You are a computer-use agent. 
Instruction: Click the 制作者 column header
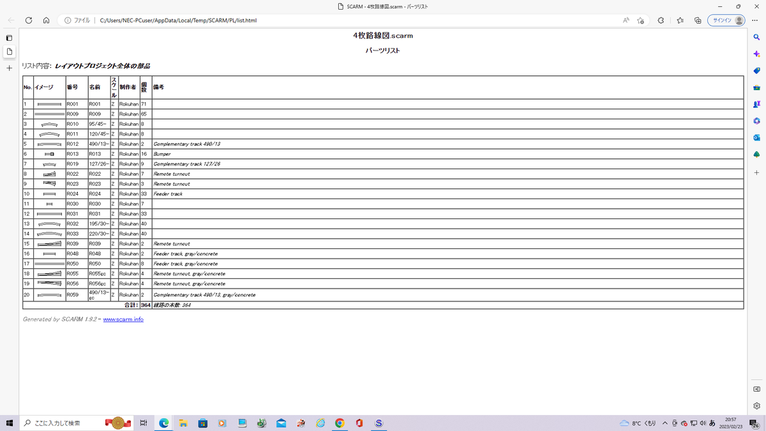click(x=128, y=87)
